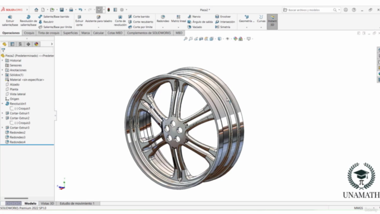The height and width of the screenshot is (214, 380).
Task: Switch to the Vistas 3D bottom tab
Action: pos(47,203)
